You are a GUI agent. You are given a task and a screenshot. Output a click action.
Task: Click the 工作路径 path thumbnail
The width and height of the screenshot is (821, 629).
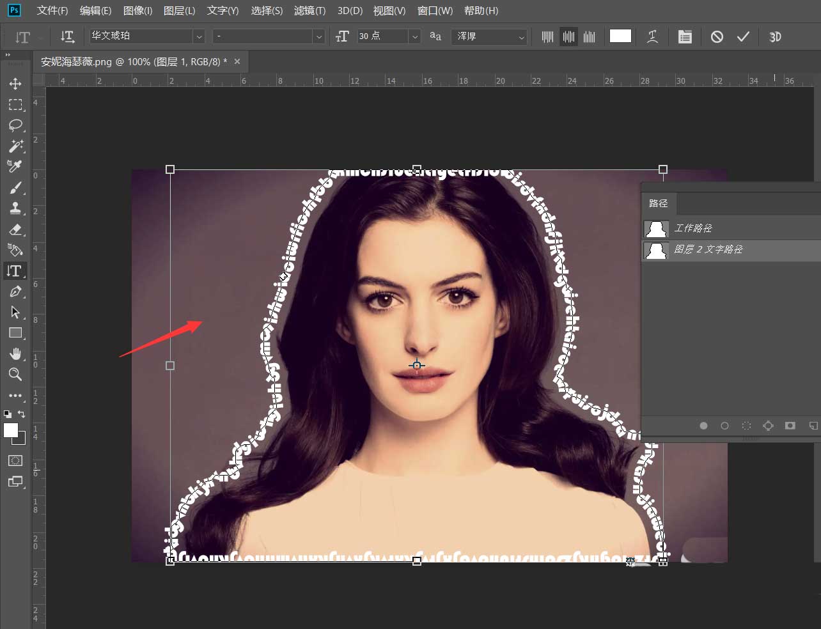tap(656, 229)
